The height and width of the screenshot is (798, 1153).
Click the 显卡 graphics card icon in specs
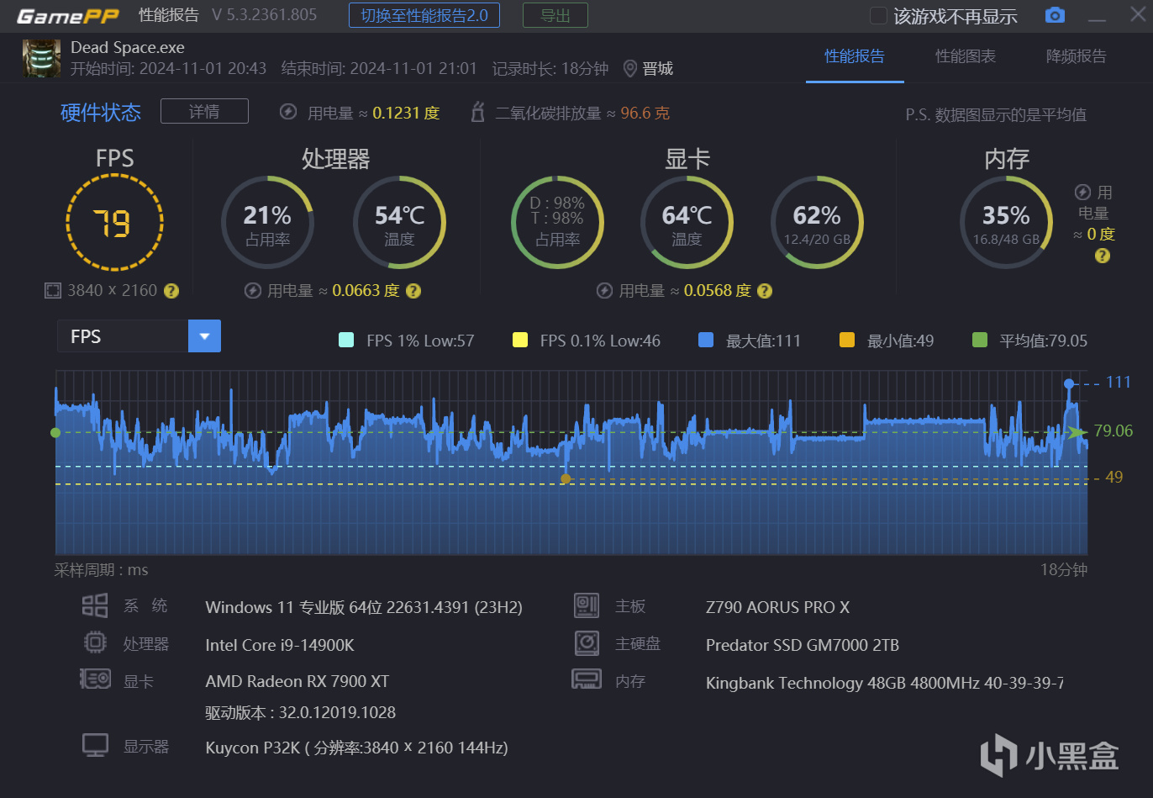tap(95, 679)
